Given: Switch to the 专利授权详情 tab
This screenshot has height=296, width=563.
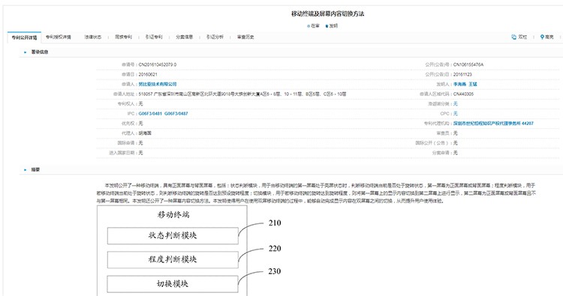Looking at the screenshot, I should click(58, 37).
